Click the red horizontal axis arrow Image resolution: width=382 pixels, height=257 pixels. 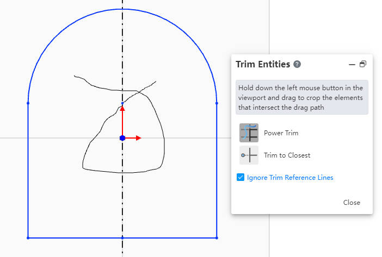[x=133, y=138]
